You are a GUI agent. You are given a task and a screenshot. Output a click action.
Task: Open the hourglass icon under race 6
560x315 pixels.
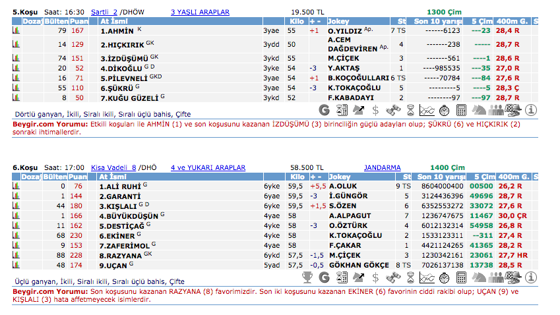[x=410, y=275]
